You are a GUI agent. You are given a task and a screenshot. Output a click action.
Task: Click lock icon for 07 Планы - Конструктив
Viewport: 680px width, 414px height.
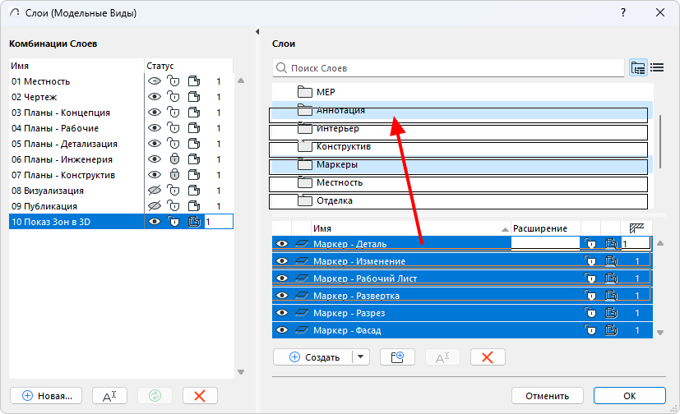174,174
